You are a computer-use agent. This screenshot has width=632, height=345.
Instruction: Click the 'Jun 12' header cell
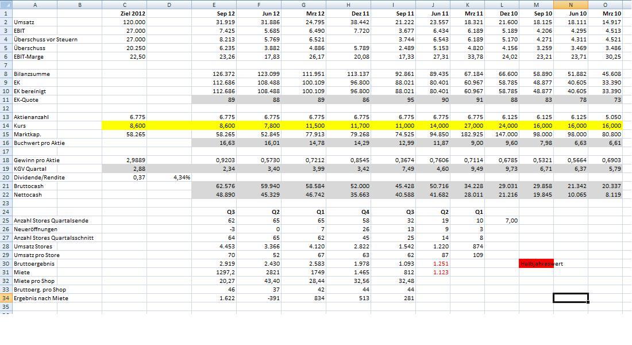coord(259,13)
